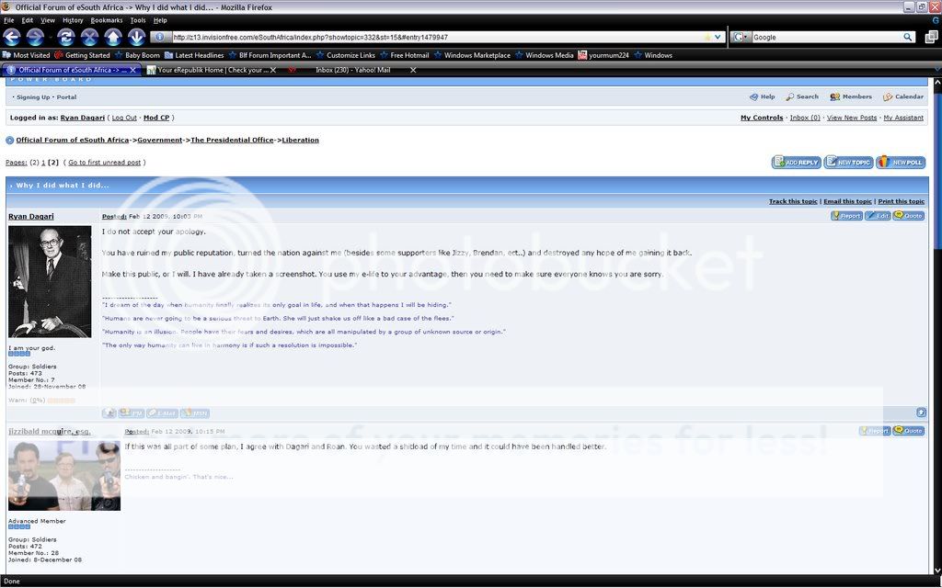Click the bookmark star in the address bar
Screen dimensions: 942x588
[706, 38]
